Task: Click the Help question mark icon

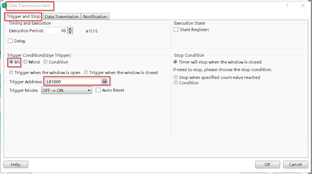Action: click(287, 5)
